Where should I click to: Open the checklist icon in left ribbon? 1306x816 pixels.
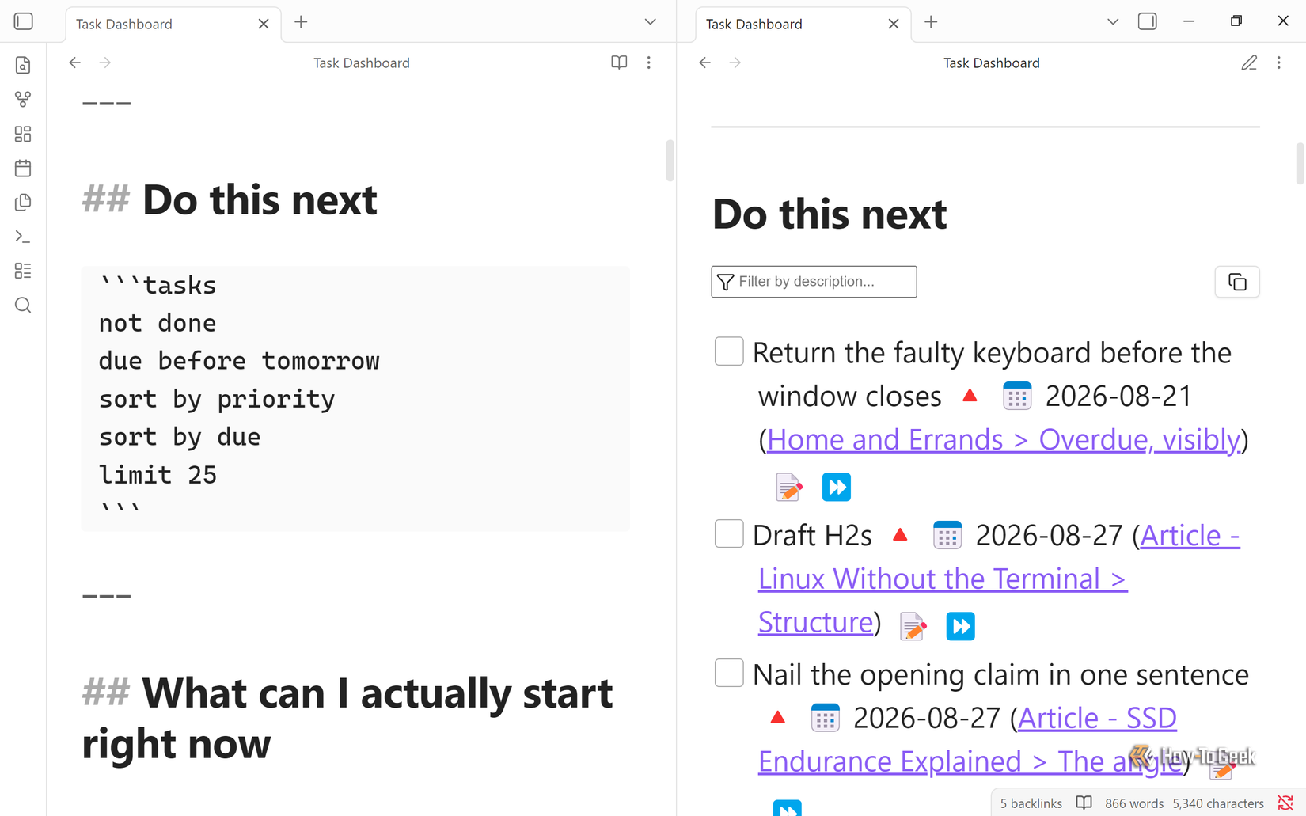(x=23, y=271)
